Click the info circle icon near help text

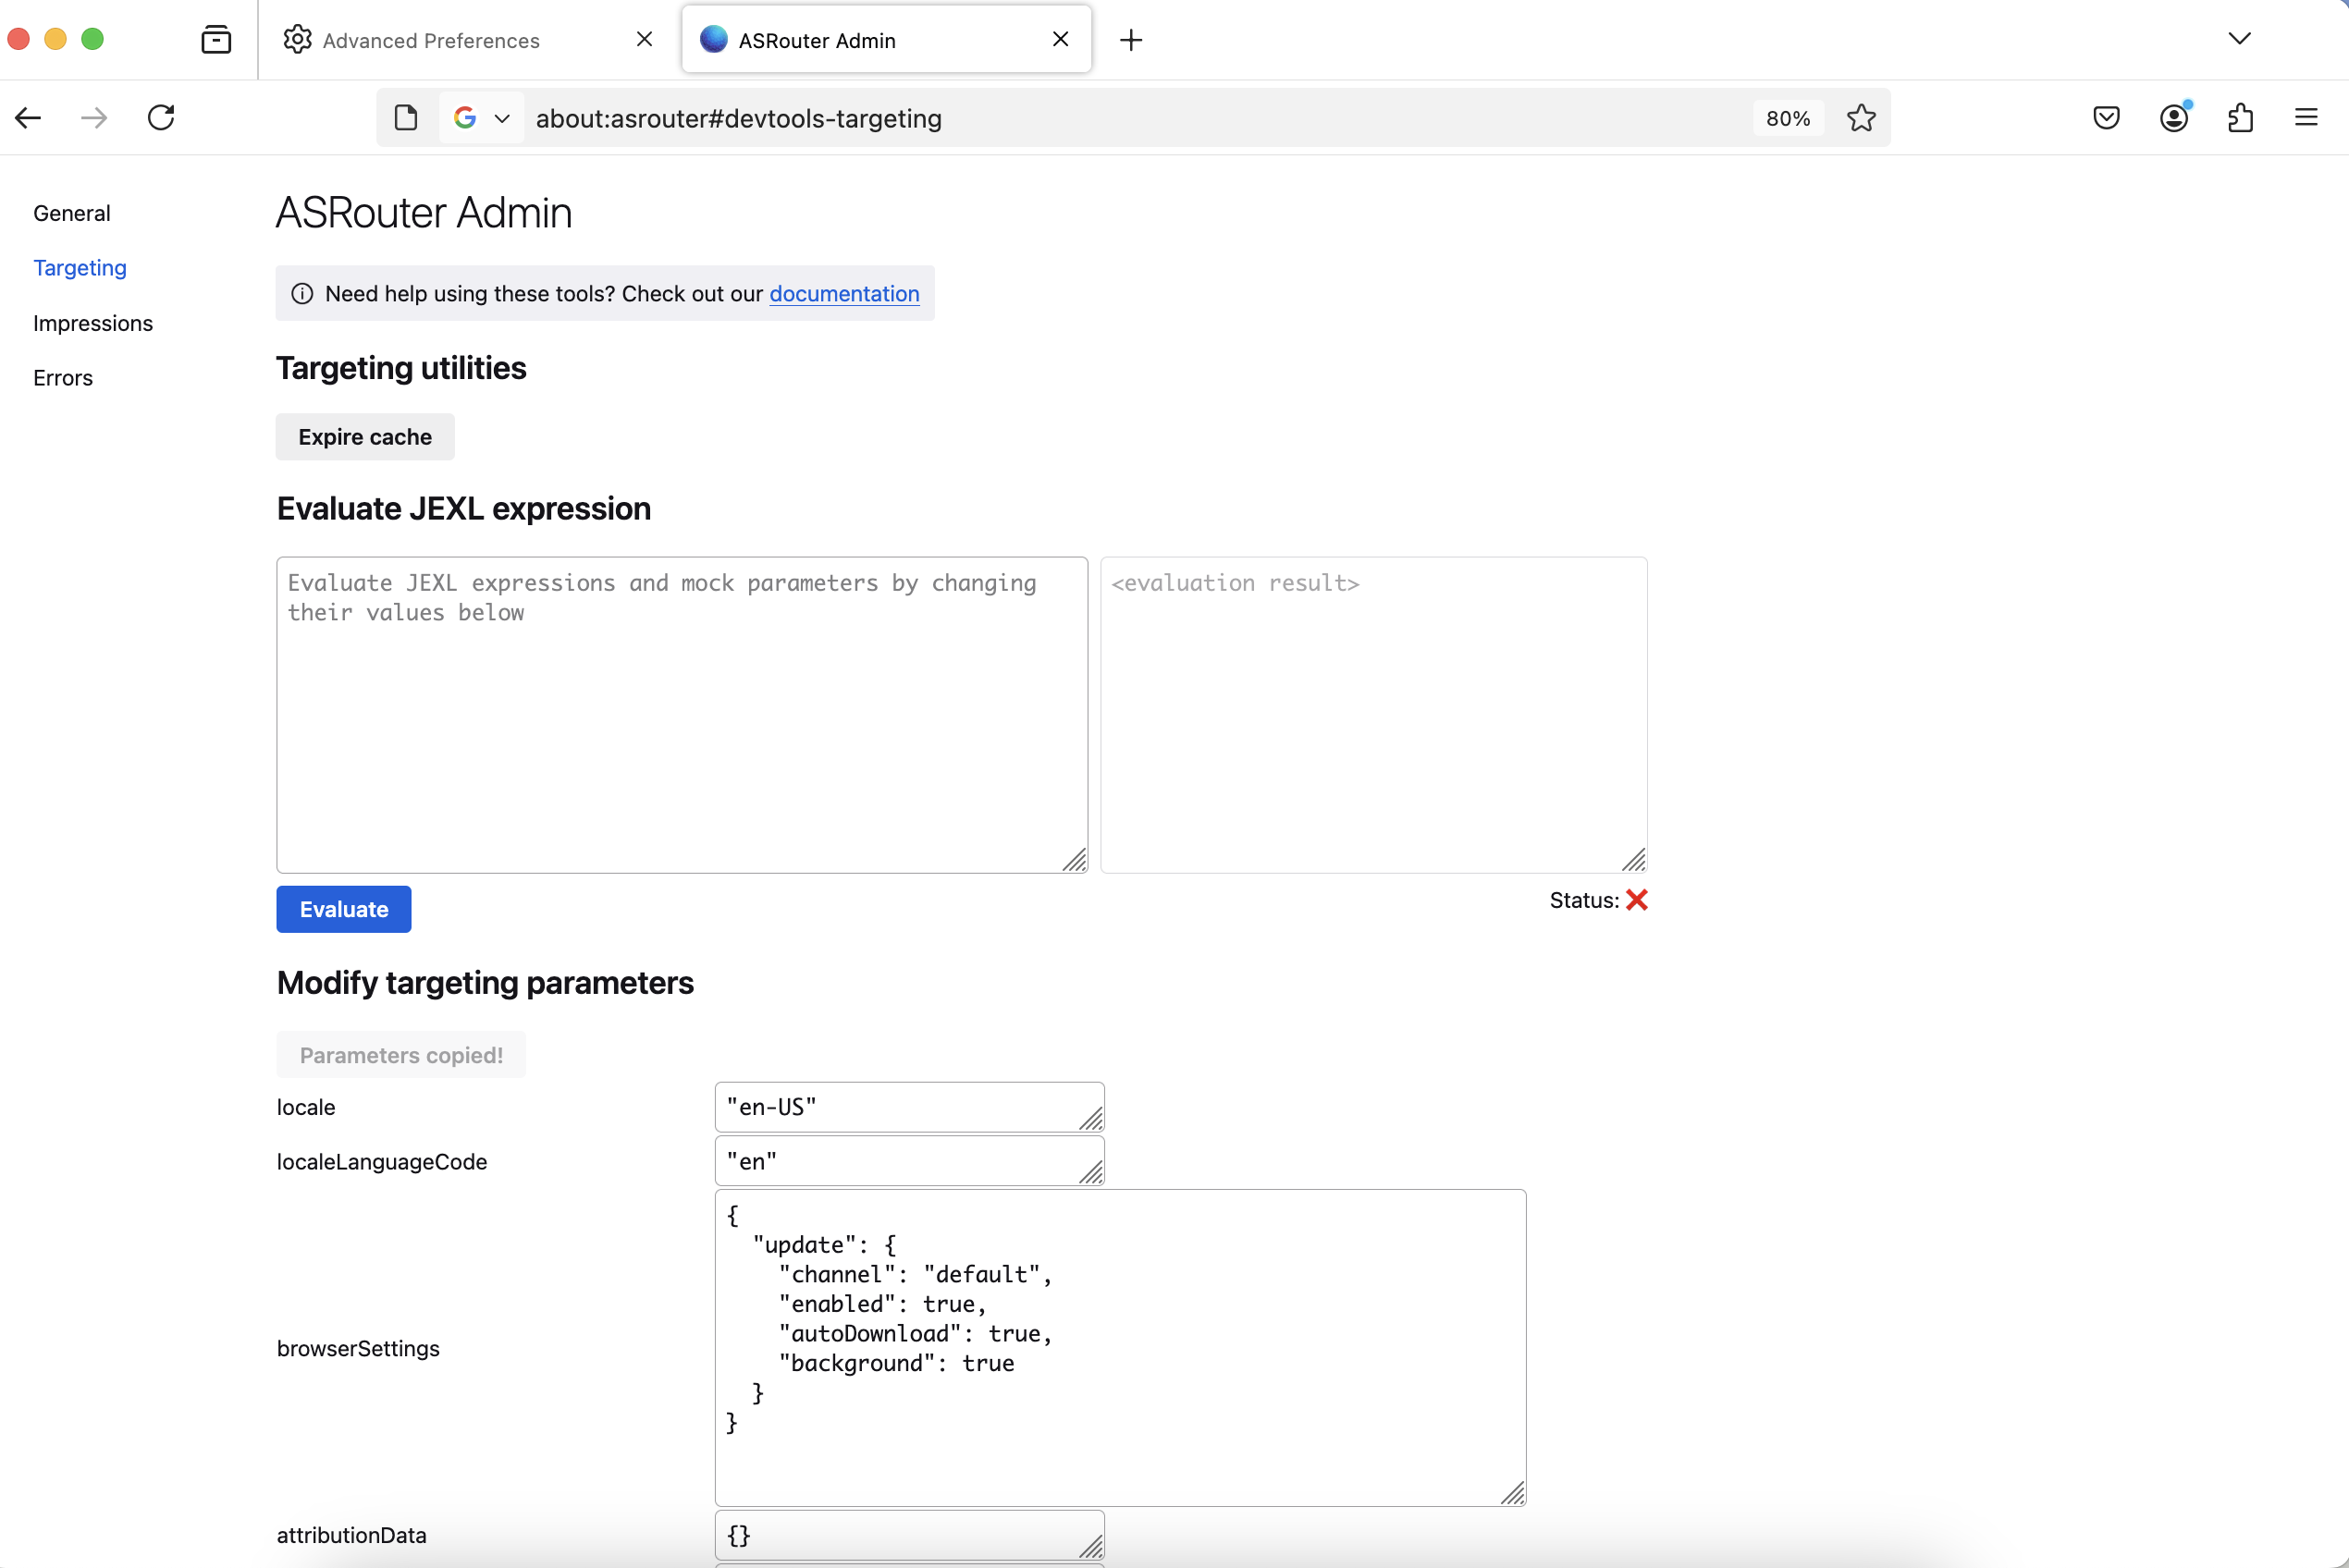302,294
